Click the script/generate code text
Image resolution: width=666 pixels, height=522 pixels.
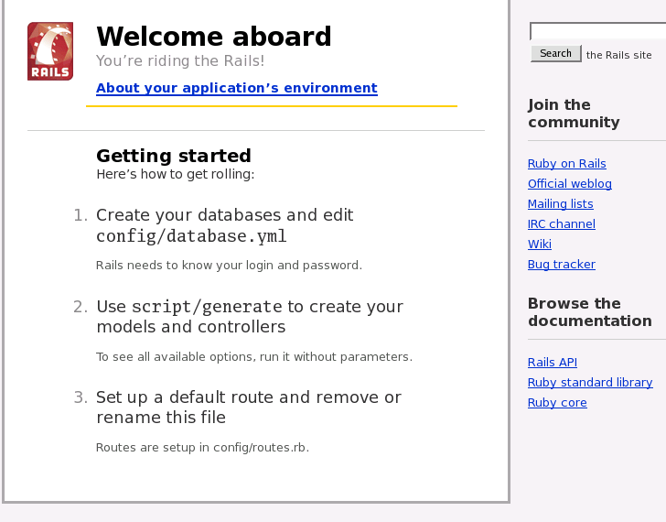[207, 307]
